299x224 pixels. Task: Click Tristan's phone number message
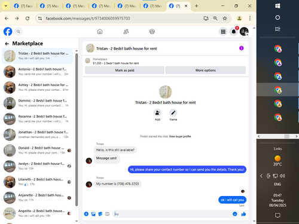coord(117,184)
